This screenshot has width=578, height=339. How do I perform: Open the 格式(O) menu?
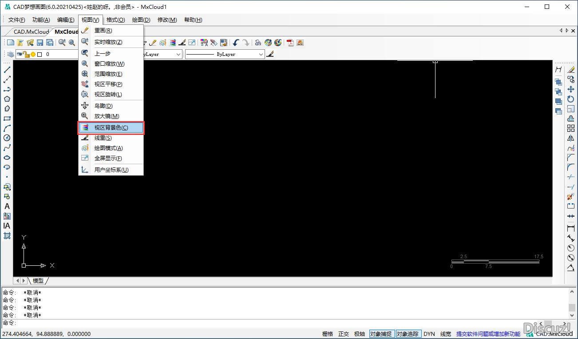[x=115, y=20]
